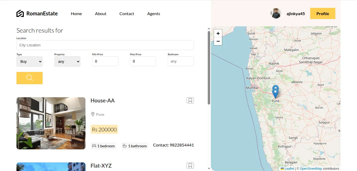Save House-AA with the bookmark icon
This screenshot has height=171, width=357.
[x=190, y=100]
